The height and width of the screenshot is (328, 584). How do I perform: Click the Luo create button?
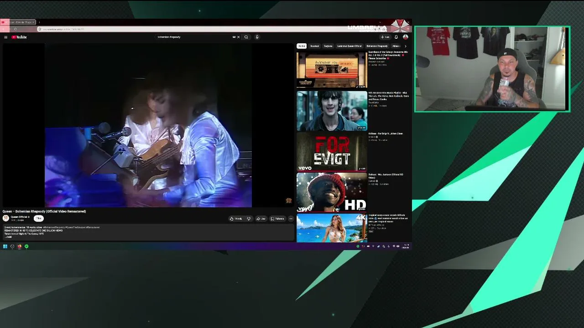[386, 37]
